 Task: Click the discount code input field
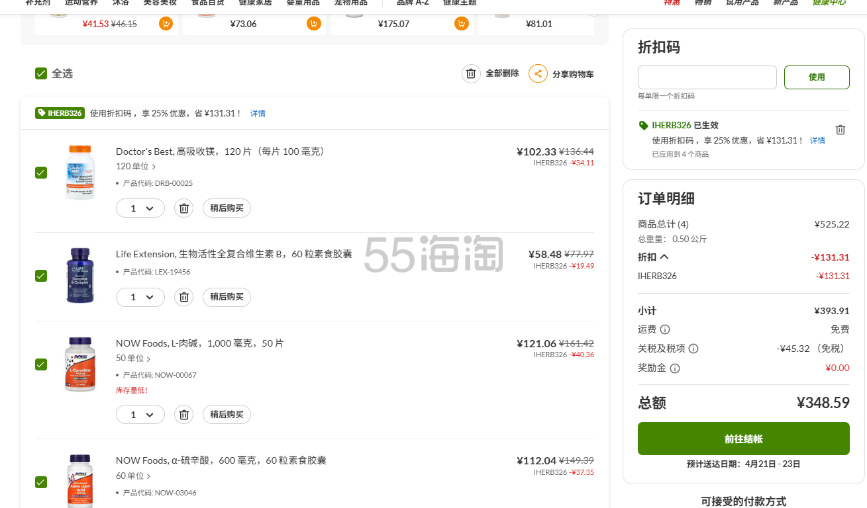707,77
